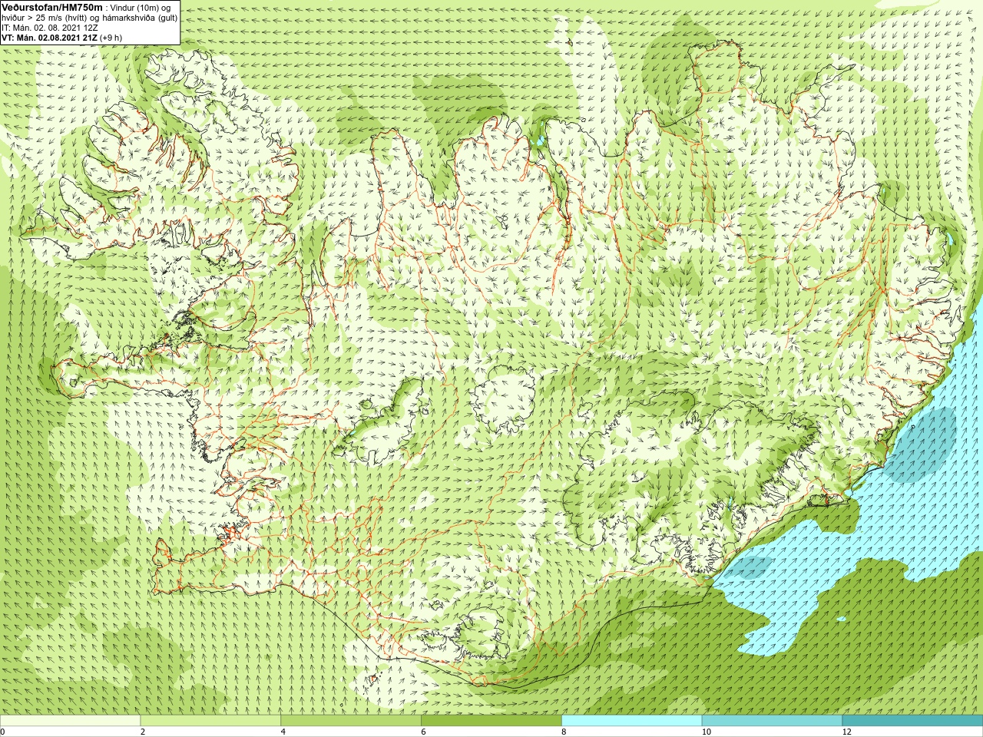Click the 'Veðurstofan/HM750m' title text
This screenshot has width=983, height=737.
point(52,7)
